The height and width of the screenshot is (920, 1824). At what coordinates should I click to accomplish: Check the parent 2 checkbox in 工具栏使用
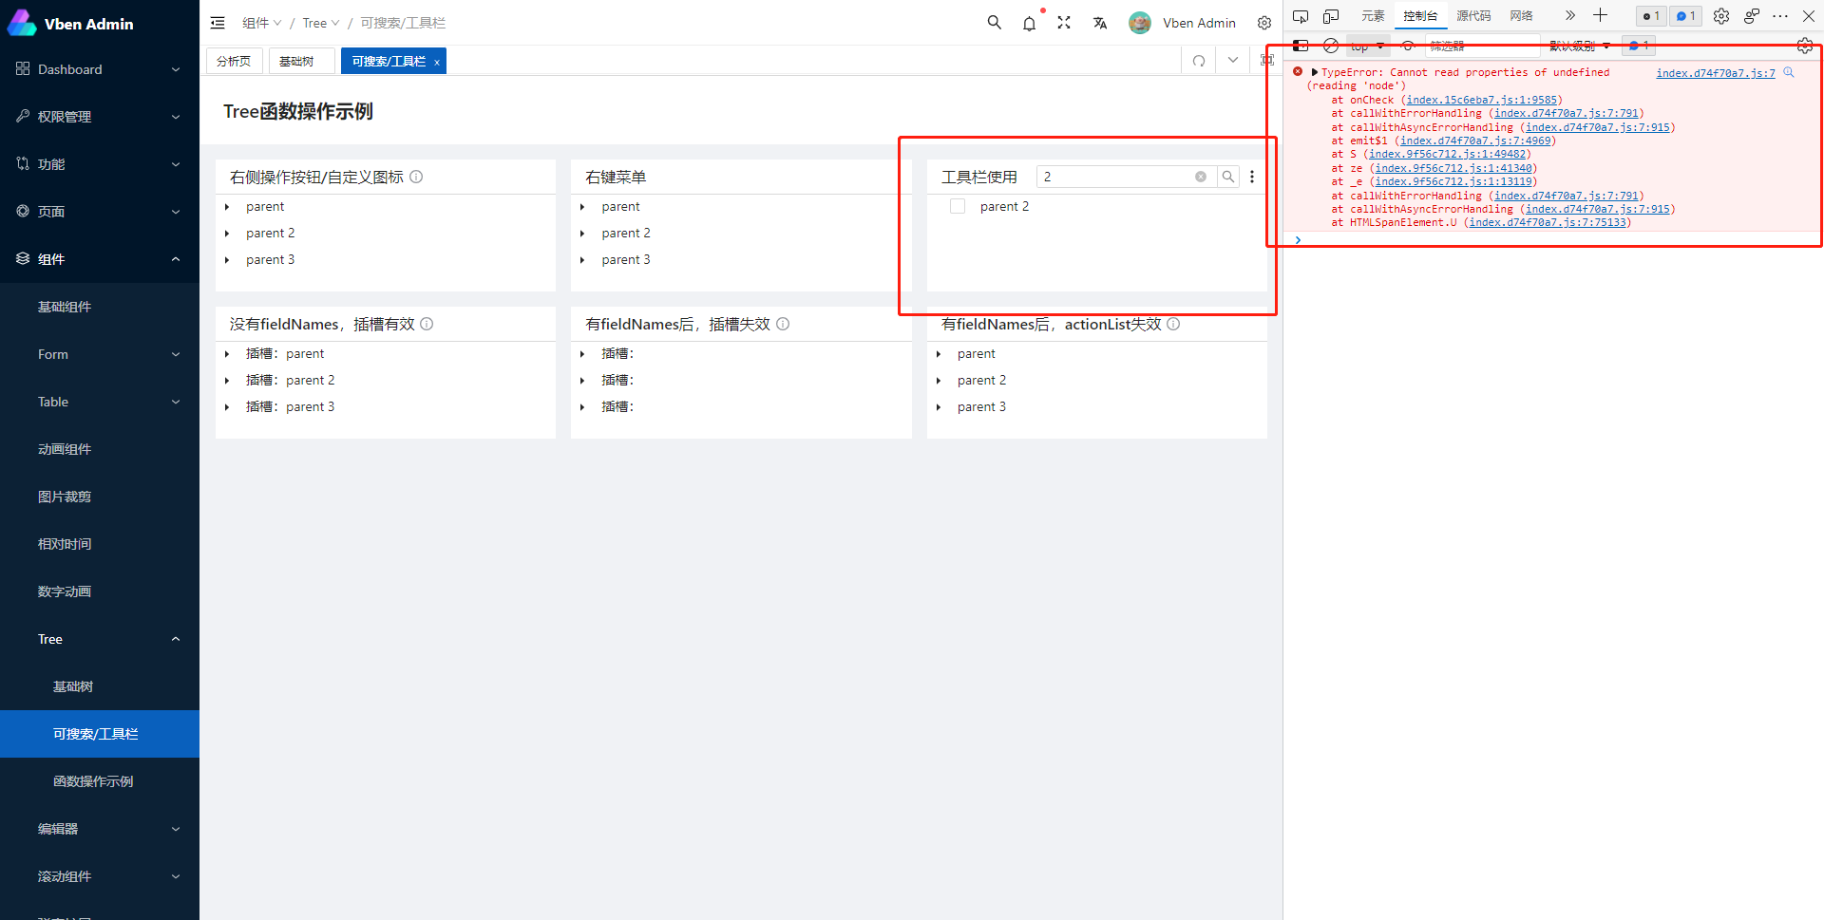point(957,206)
